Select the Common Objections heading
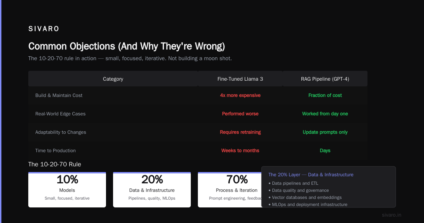 point(126,46)
